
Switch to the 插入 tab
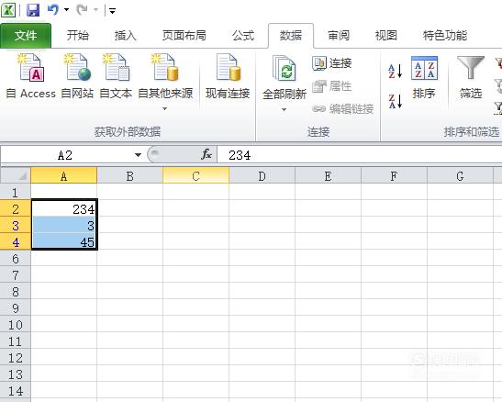(126, 35)
